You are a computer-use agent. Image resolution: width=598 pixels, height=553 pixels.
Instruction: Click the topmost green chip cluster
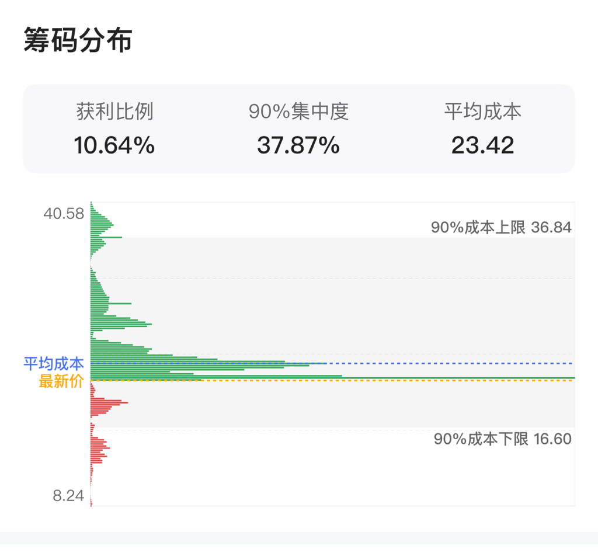(x=100, y=225)
